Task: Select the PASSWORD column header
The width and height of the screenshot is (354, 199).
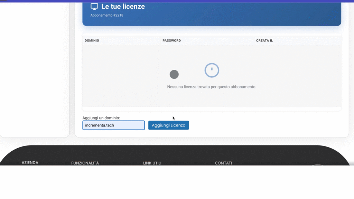Action: 171,41
